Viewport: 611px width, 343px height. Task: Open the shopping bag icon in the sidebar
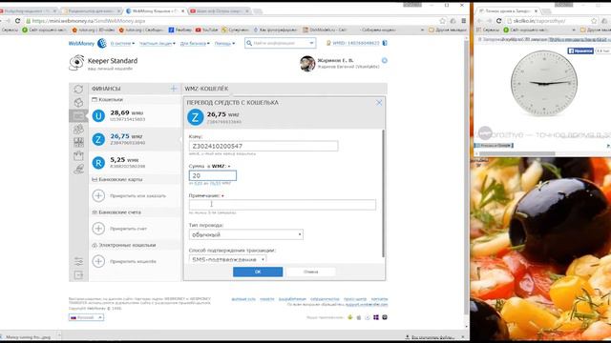(x=78, y=155)
